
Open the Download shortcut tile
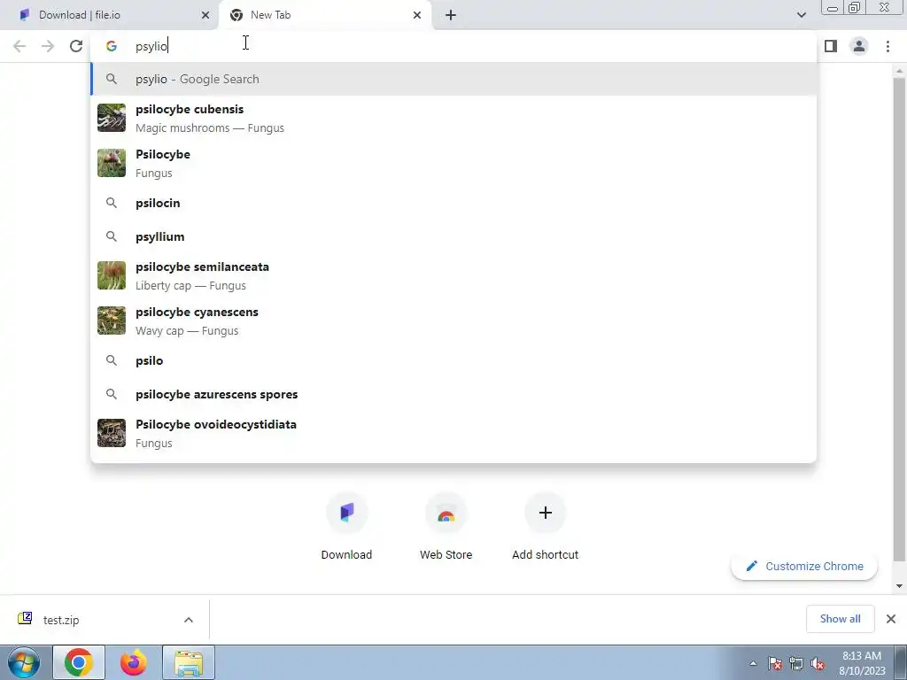[346, 527]
